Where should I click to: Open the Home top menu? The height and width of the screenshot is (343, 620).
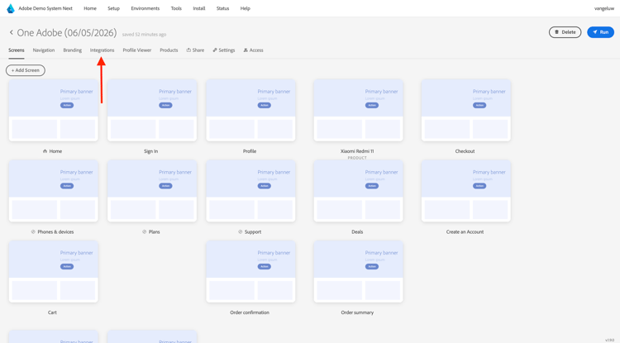pos(90,8)
